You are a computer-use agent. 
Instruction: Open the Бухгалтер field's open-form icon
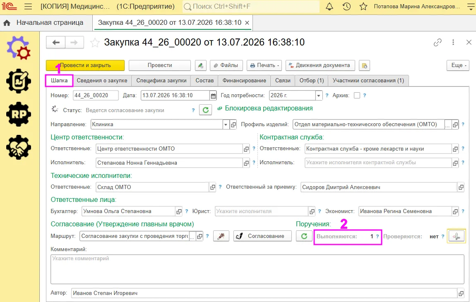(179, 211)
